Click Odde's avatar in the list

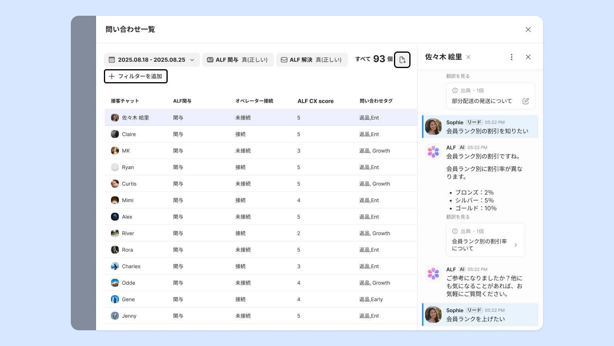coord(115,283)
